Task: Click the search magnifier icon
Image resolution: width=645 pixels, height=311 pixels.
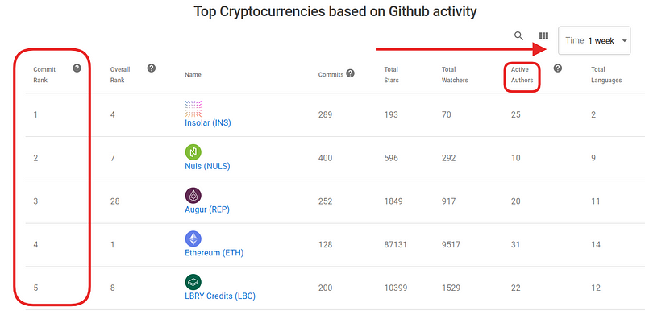Action: click(518, 35)
